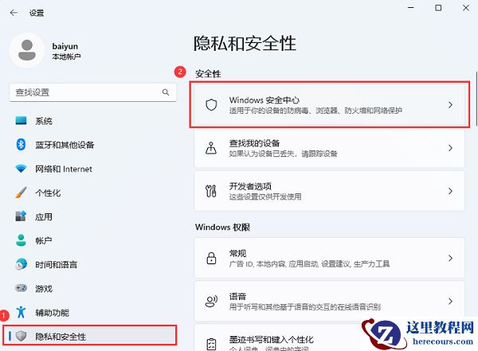Open 应用 settings category
Screen dimensions: 478x351
click(x=92, y=216)
